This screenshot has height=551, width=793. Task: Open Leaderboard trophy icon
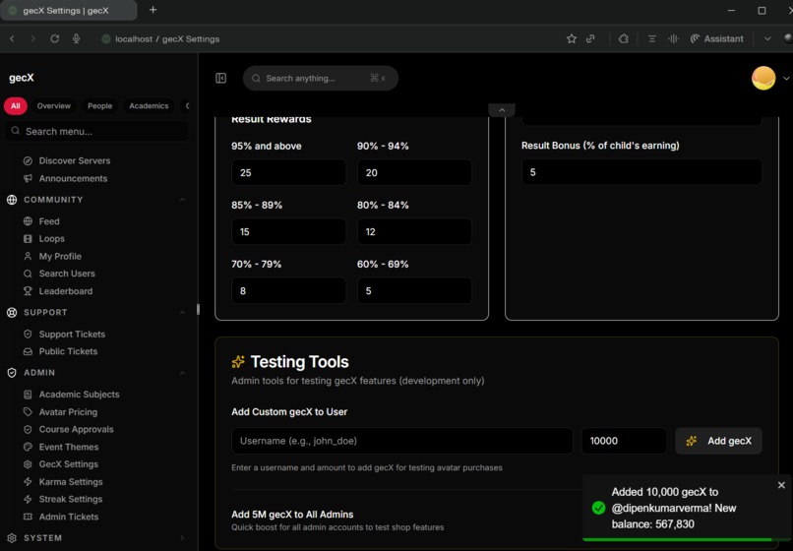(28, 291)
